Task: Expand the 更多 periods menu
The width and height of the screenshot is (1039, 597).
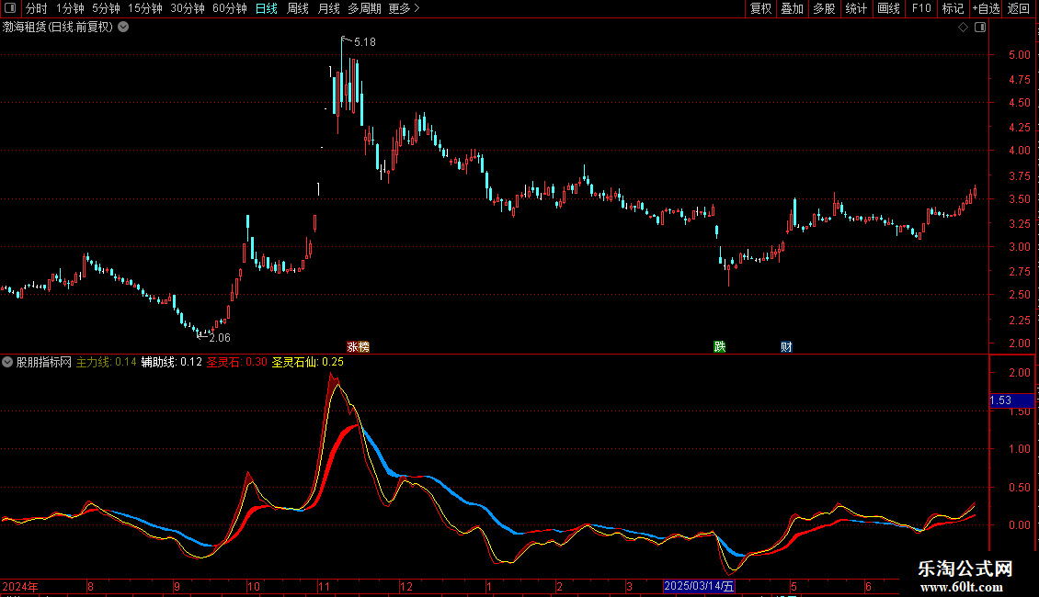Action: pyautogui.click(x=404, y=8)
